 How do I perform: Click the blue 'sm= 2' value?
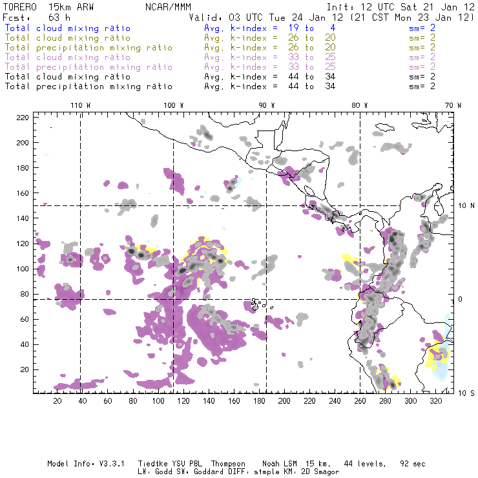coord(422,28)
